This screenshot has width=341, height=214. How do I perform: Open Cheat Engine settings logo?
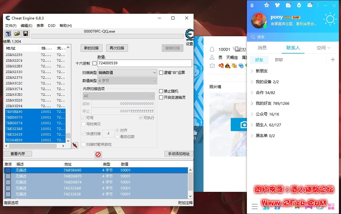pyautogui.click(x=189, y=35)
